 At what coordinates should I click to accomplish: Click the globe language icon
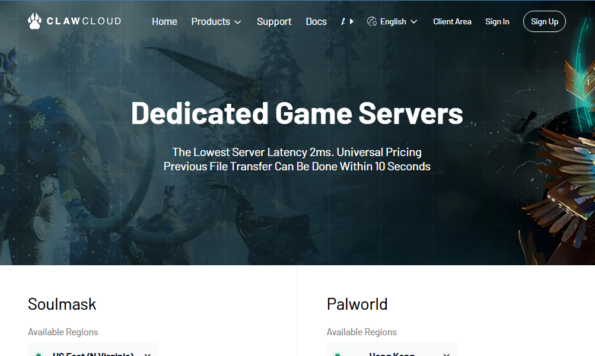coord(372,21)
